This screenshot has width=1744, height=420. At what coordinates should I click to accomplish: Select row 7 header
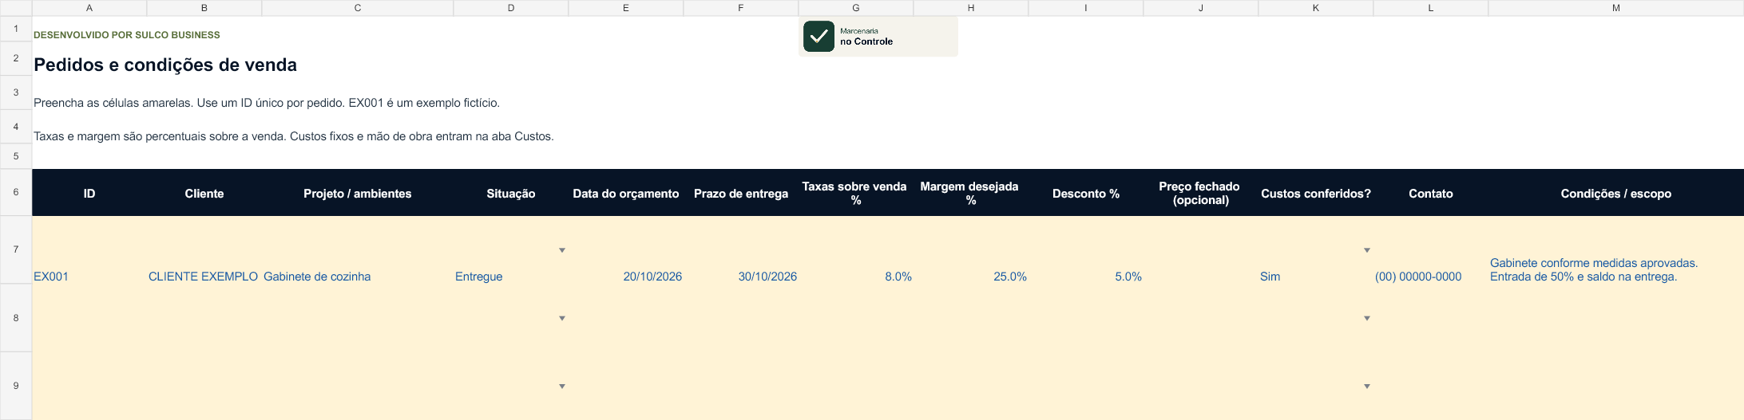tap(16, 249)
